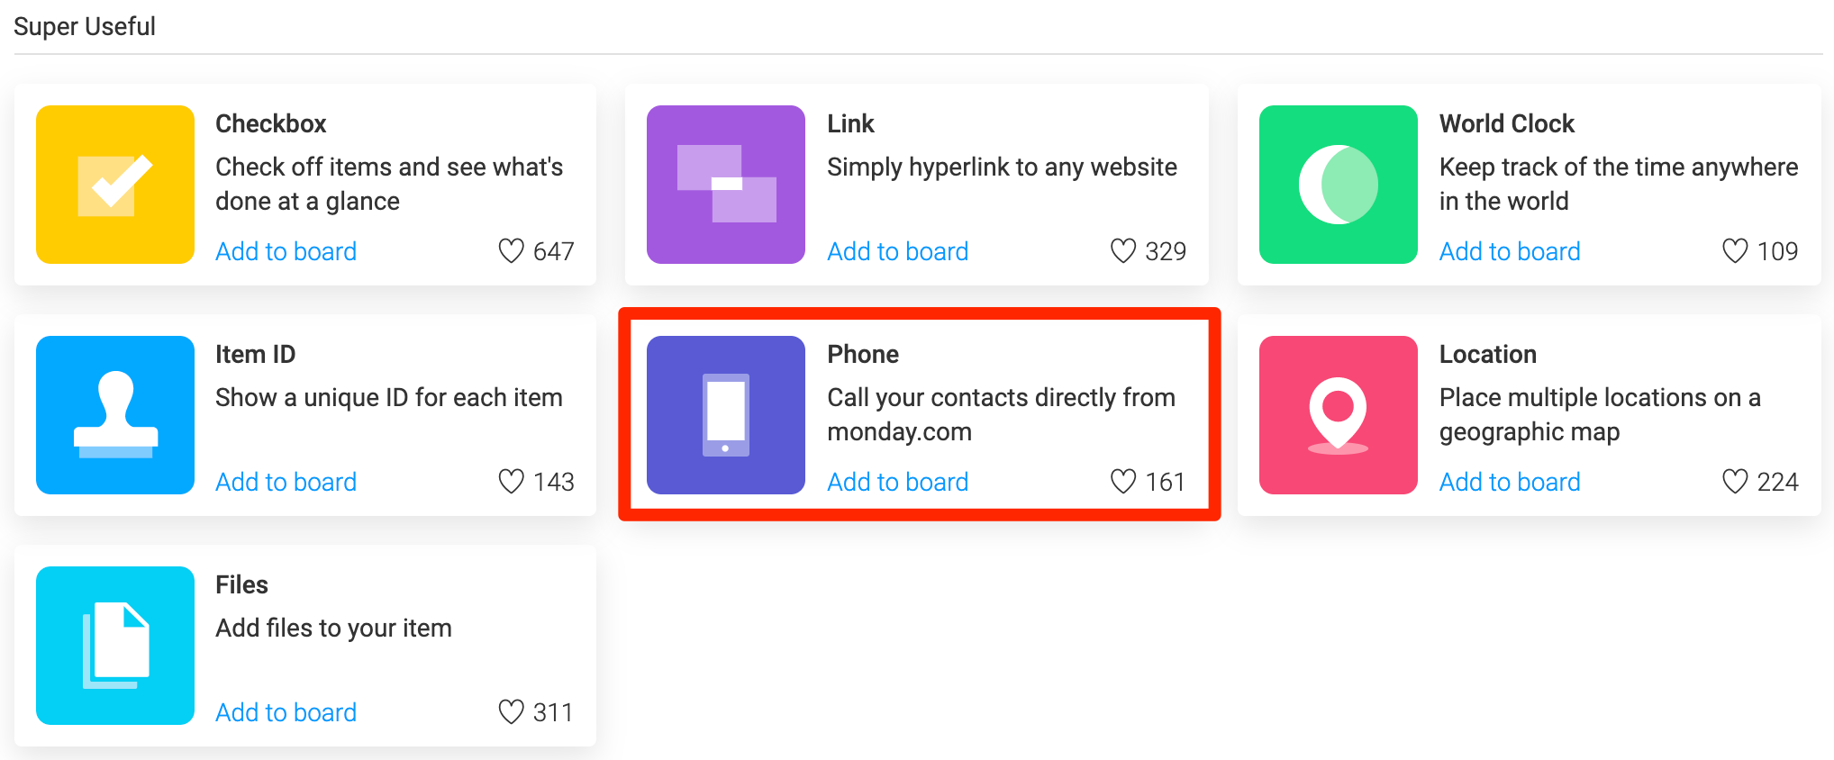The width and height of the screenshot is (1834, 760).
Task: Add the Checkbox column to board
Action: (x=286, y=251)
